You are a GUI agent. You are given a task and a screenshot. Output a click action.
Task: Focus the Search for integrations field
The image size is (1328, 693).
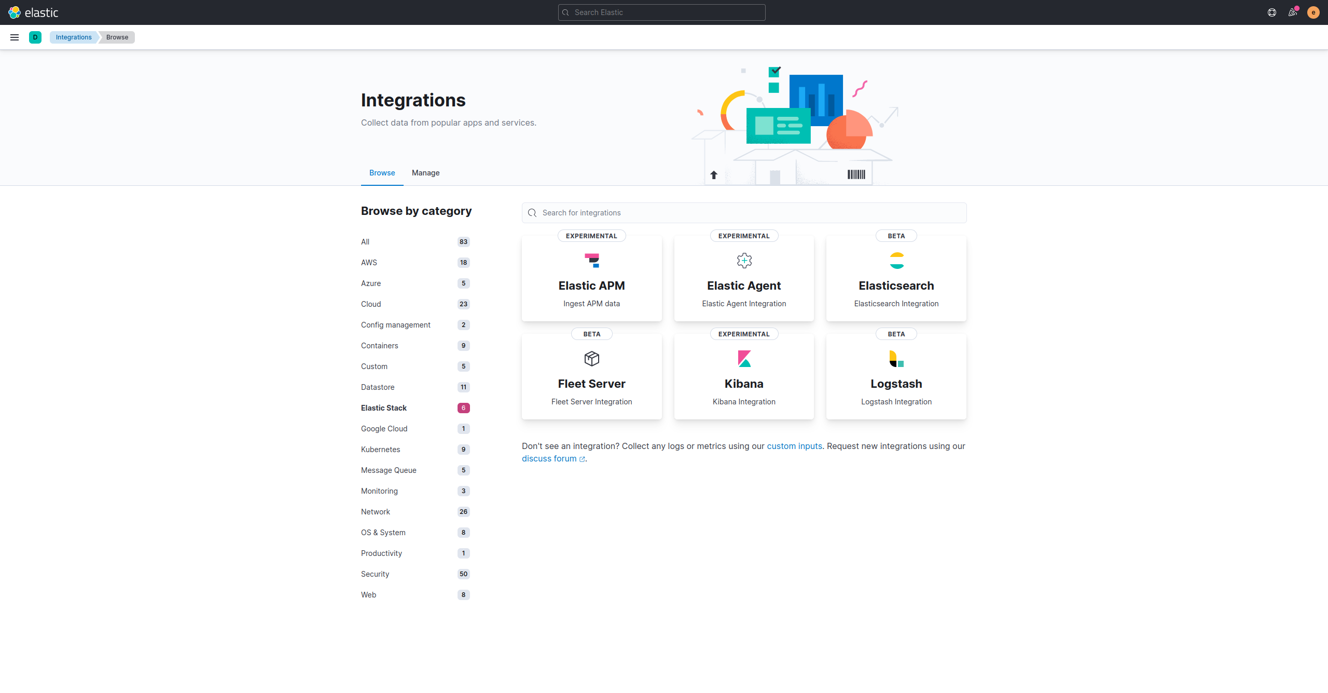[744, 213]
